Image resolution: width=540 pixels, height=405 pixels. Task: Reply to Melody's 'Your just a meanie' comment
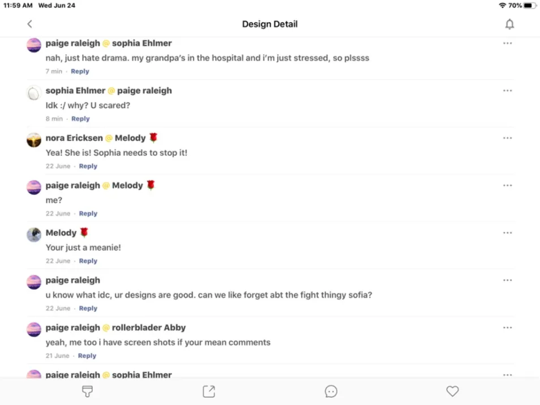pos(88,261)
